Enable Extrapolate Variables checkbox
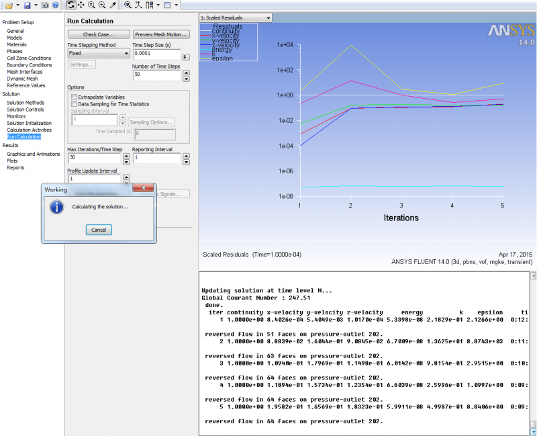This screenshot has height=436, width=537. [74, 97]
